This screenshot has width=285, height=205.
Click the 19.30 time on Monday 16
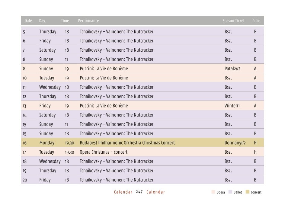[x=69, y=143]
